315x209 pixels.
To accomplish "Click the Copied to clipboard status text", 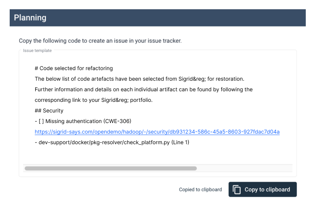I will (200, 190).
